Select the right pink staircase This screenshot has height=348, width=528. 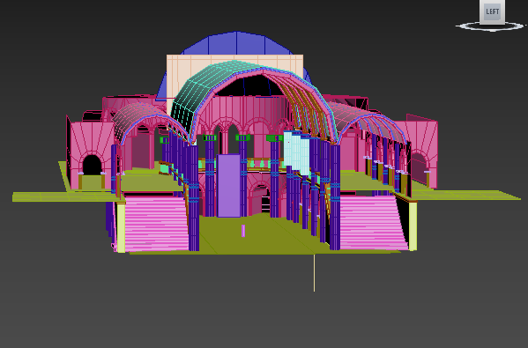click(x=372, y=222)
